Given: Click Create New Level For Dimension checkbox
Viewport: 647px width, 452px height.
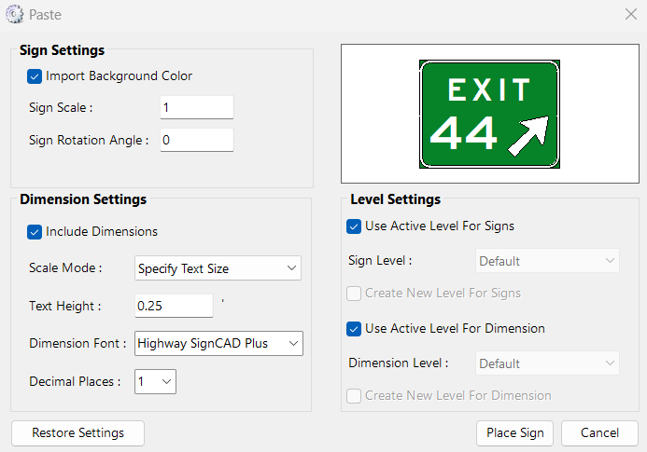Looking at the screenshot, I should point(354,396).
